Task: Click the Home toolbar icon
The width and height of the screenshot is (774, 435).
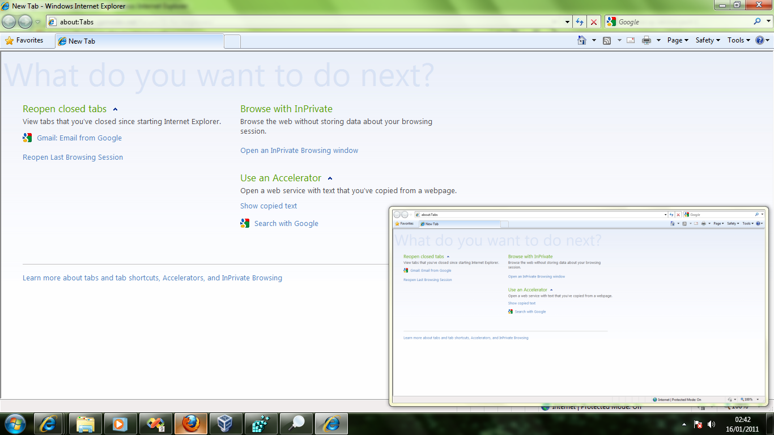Action: pyautogui.click(x=581, y=40)
